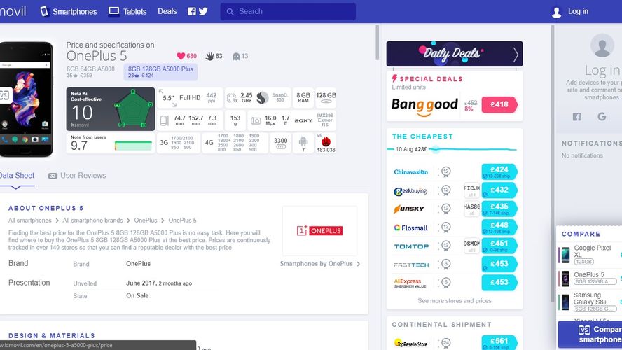Click the ghost icon showing 13

236,56
